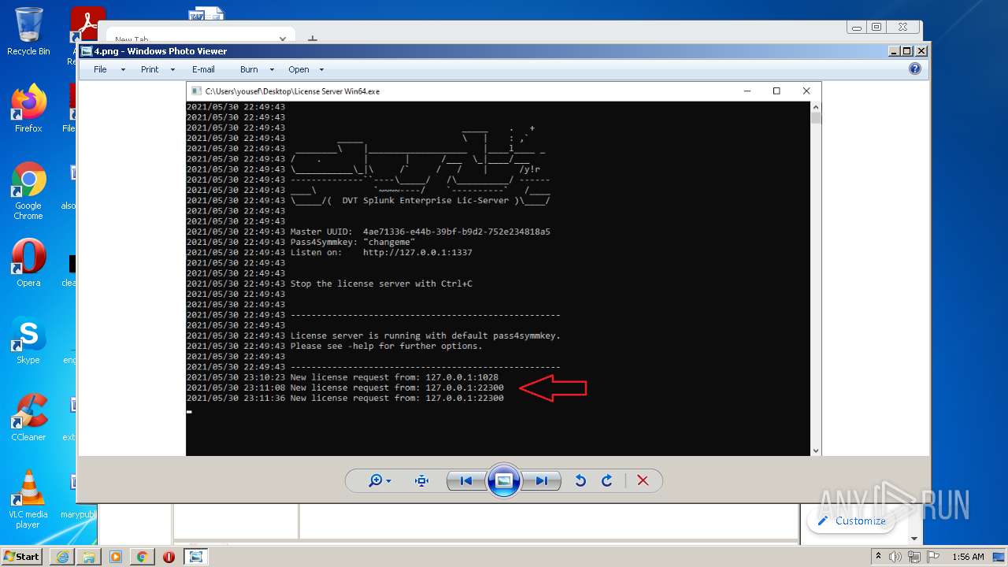Click the Photo Viewer taskbar button

tap(196, 557)
